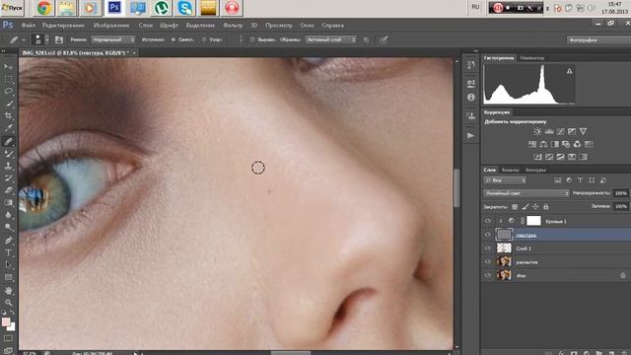Toggle lock image pixels brush icon
The height and width of the screenshot is (355, 631).
pos(526,207)
